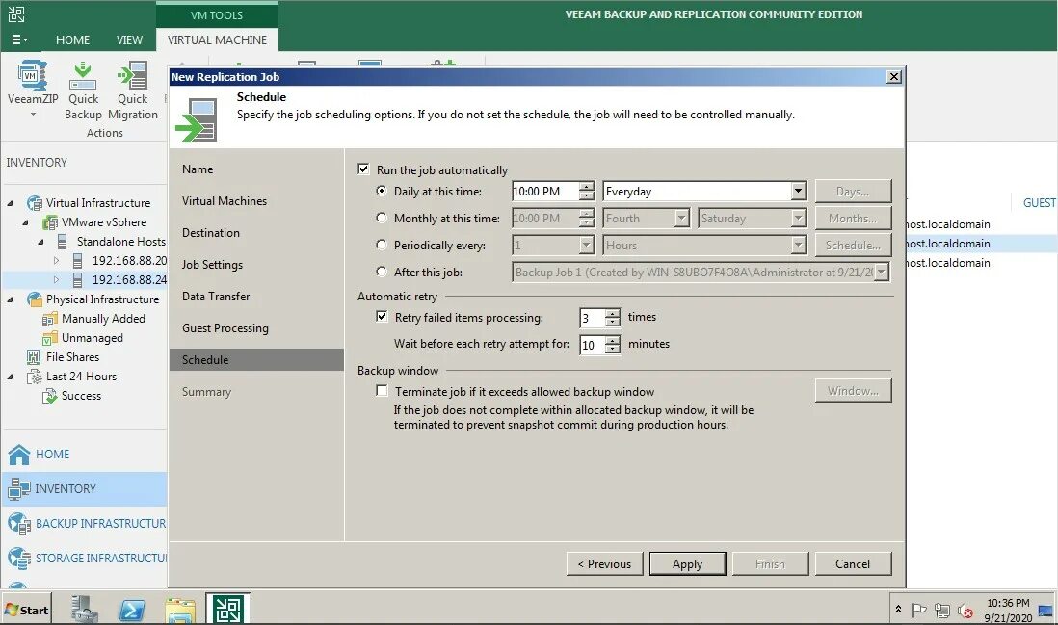Select Periodically every option
Image resolution: width=1058 pixels, height=625 pixels.
(x=382, y=245)
